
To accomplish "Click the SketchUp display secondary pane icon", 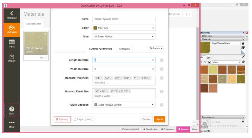I will coord(243,43).
